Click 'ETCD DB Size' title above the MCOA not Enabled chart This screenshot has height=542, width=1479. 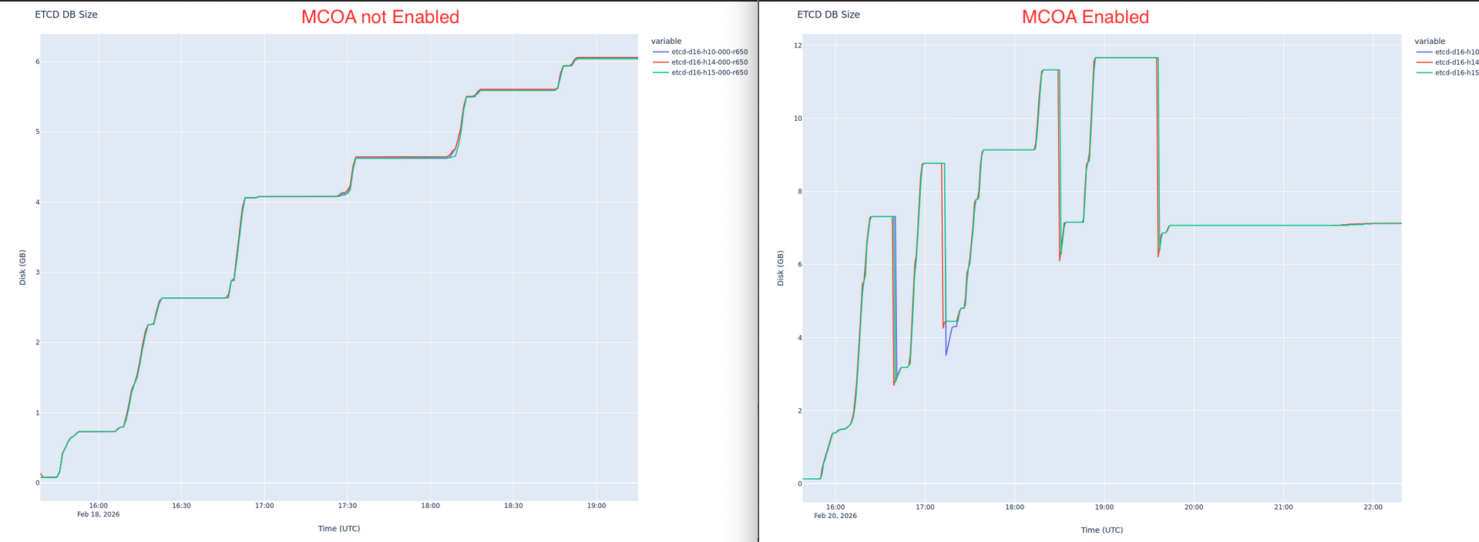click(x=66, y=15)
